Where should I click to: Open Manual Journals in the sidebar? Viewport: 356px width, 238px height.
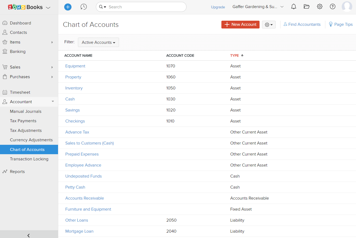(x=26, y=111)
